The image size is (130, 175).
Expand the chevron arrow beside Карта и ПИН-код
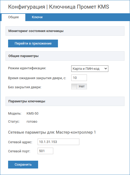(x=106, y=69)
